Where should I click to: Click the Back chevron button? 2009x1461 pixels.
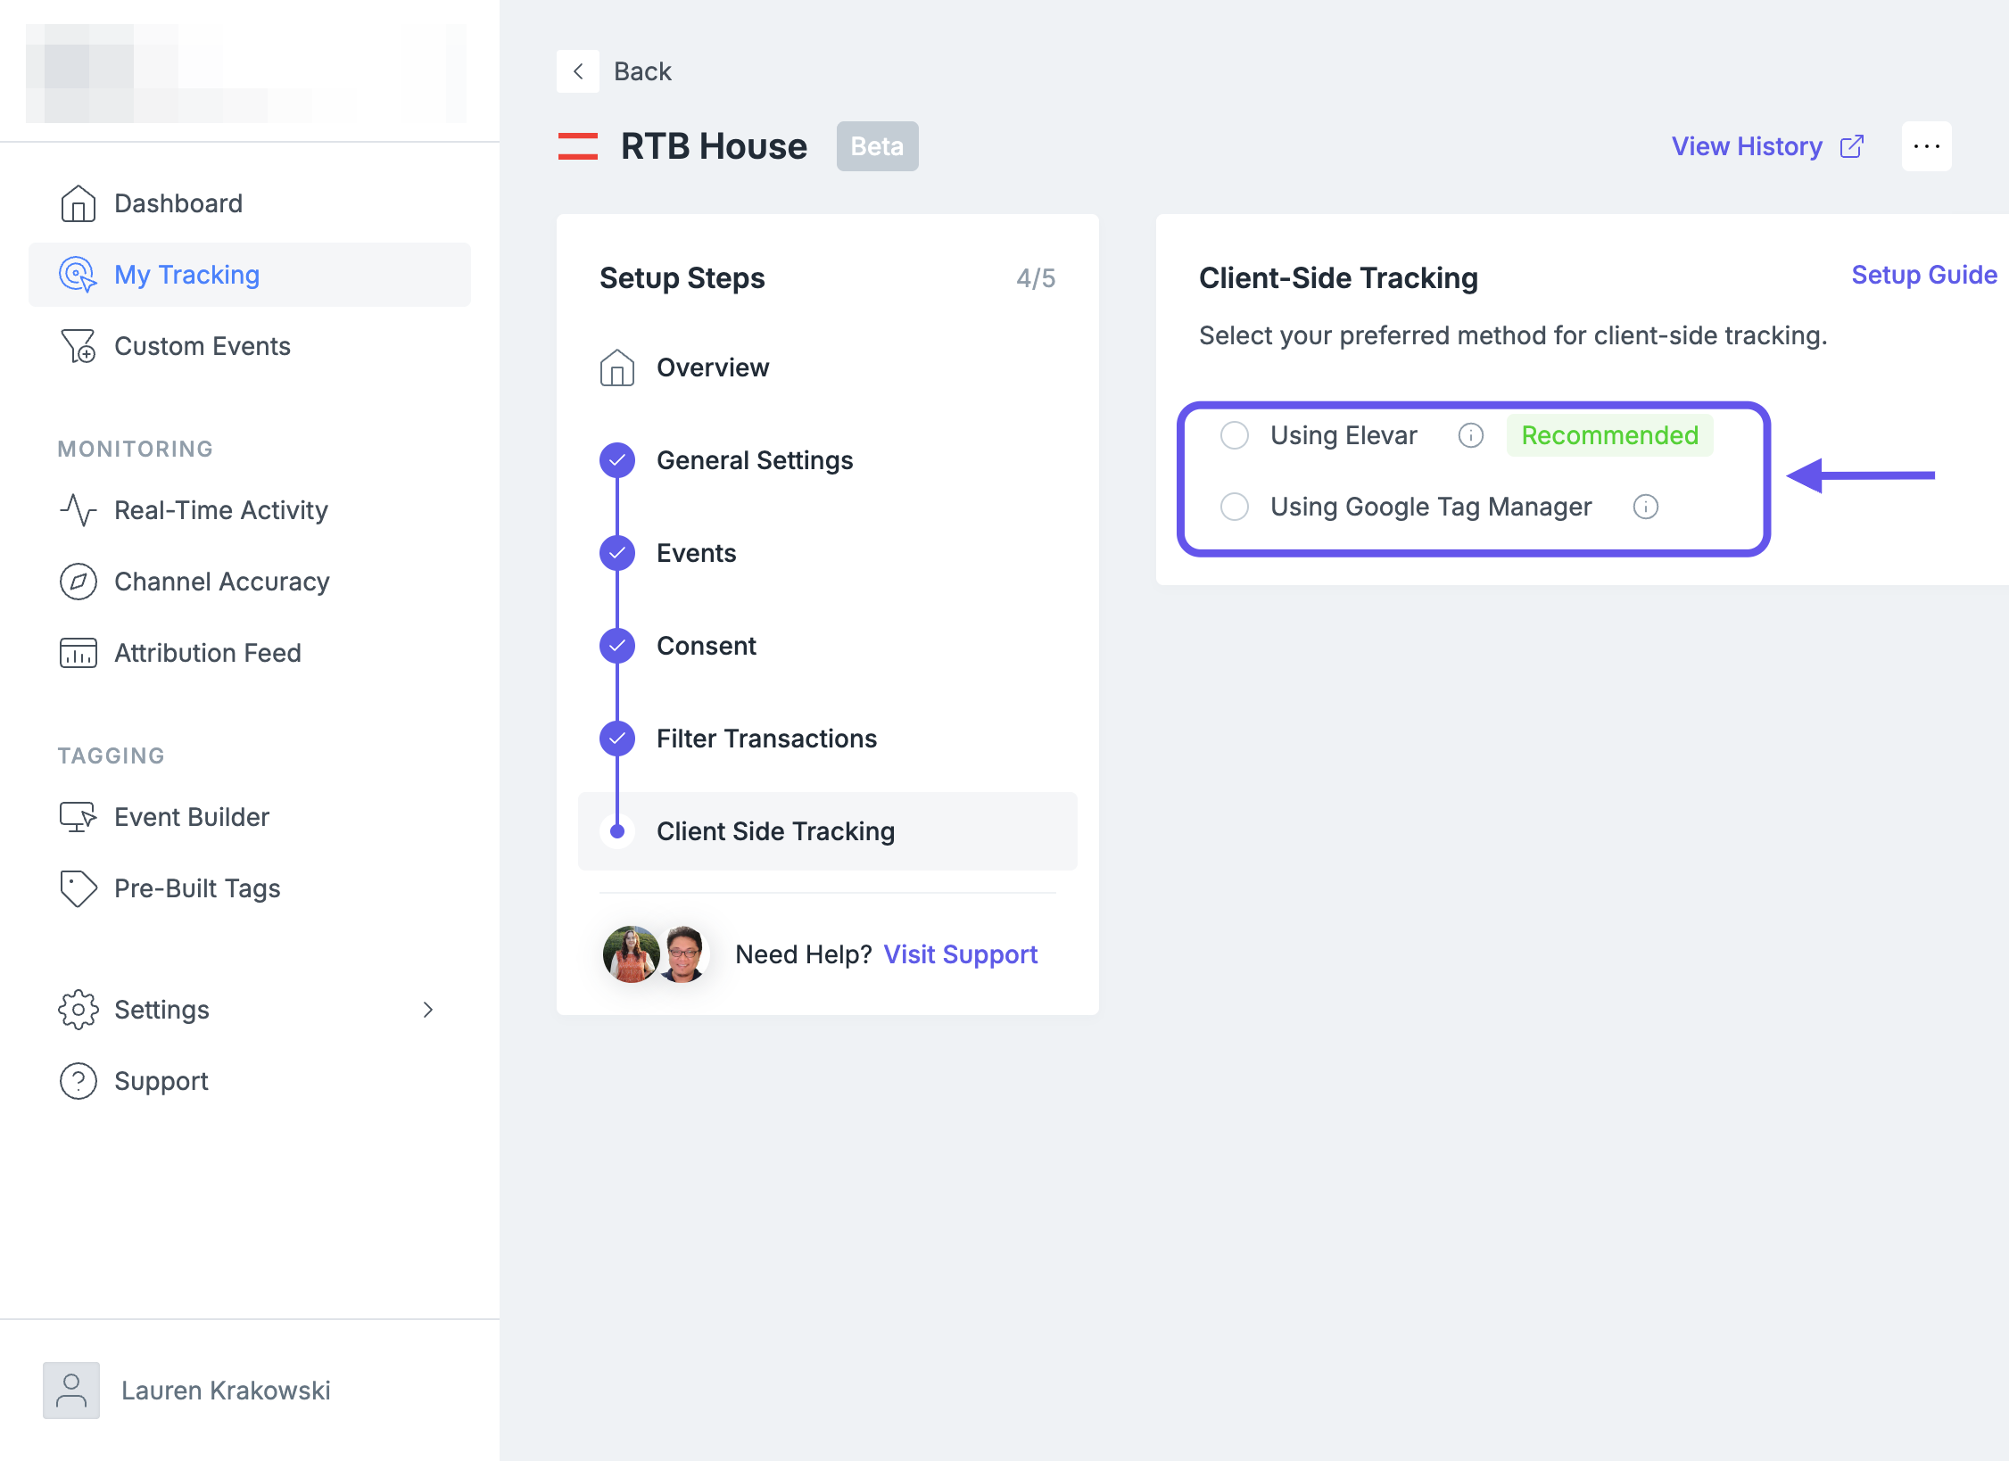pos(578,71)
